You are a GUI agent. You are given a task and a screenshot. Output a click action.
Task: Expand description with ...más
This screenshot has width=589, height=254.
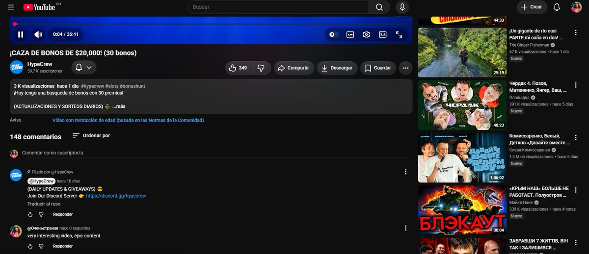pos(119,106)
